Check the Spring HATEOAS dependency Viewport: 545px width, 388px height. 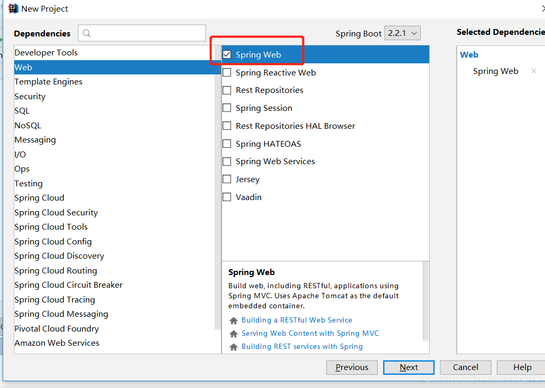point(227,144)
